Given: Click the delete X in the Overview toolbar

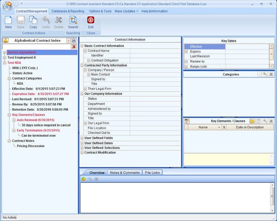Looking at the screenshot, I should 96,179.
